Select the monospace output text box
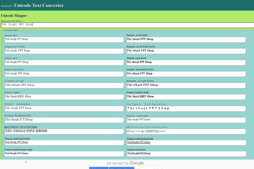 tap(64, 109)
